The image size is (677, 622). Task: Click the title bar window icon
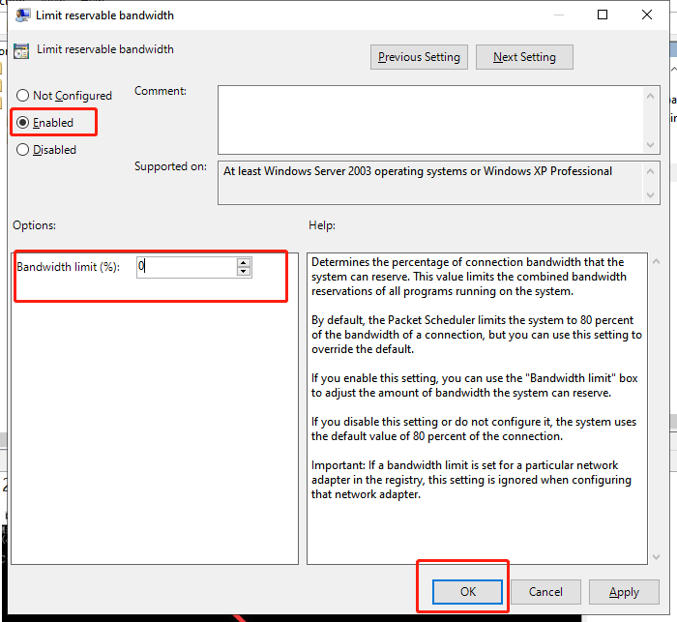(x=22, y=15)
